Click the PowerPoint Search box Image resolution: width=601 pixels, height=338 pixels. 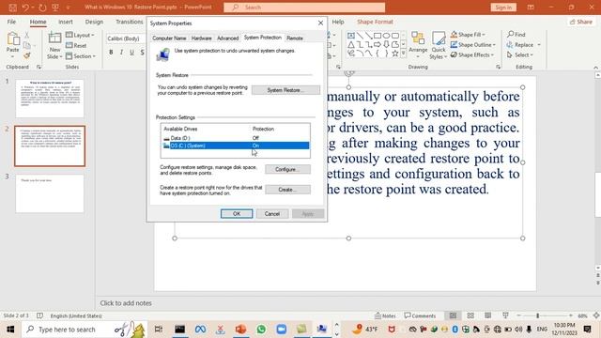click(304, 8)
